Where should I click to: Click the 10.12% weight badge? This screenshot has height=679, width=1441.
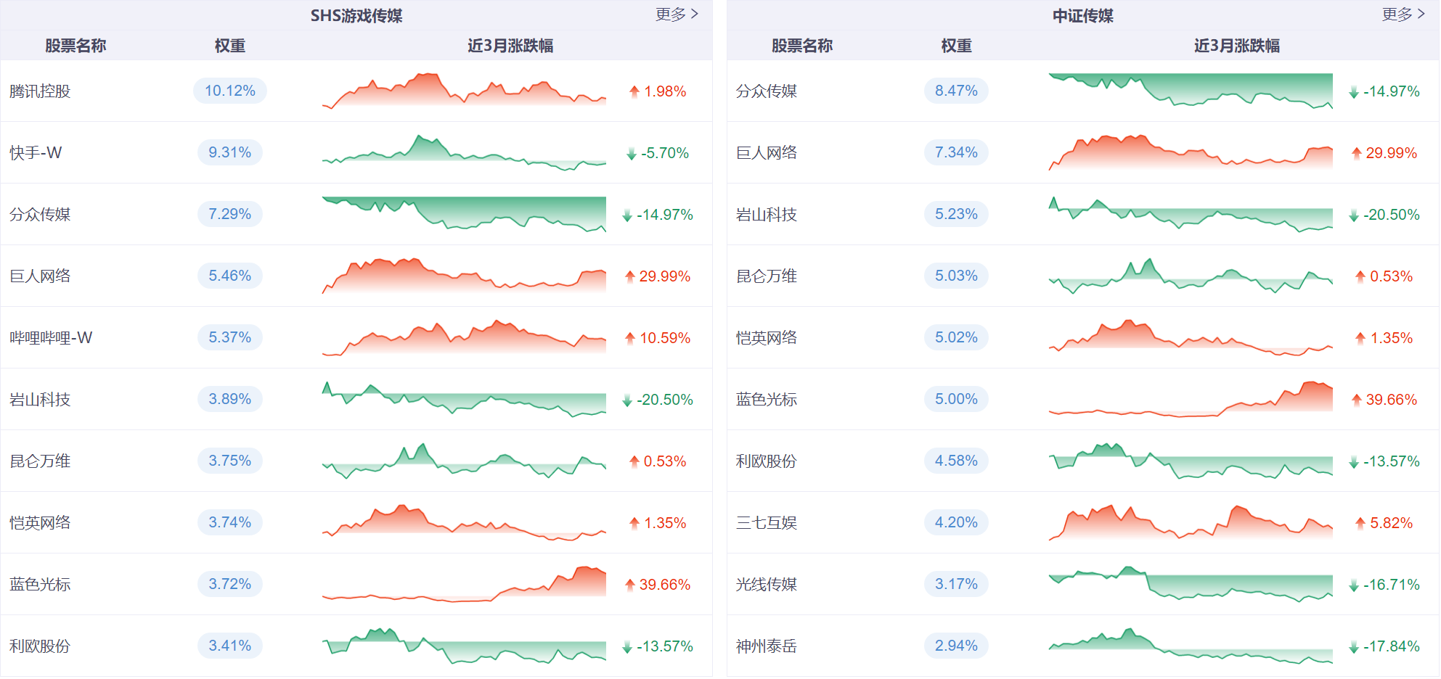coord(229,91)
